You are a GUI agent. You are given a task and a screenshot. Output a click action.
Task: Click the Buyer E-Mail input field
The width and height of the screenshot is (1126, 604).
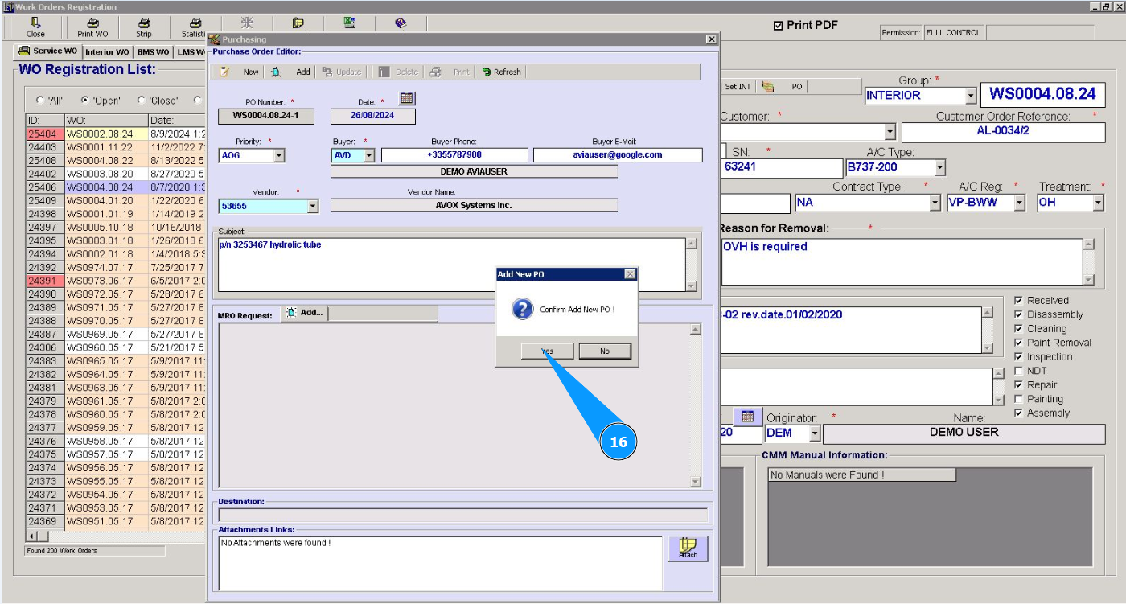(618, 155)
